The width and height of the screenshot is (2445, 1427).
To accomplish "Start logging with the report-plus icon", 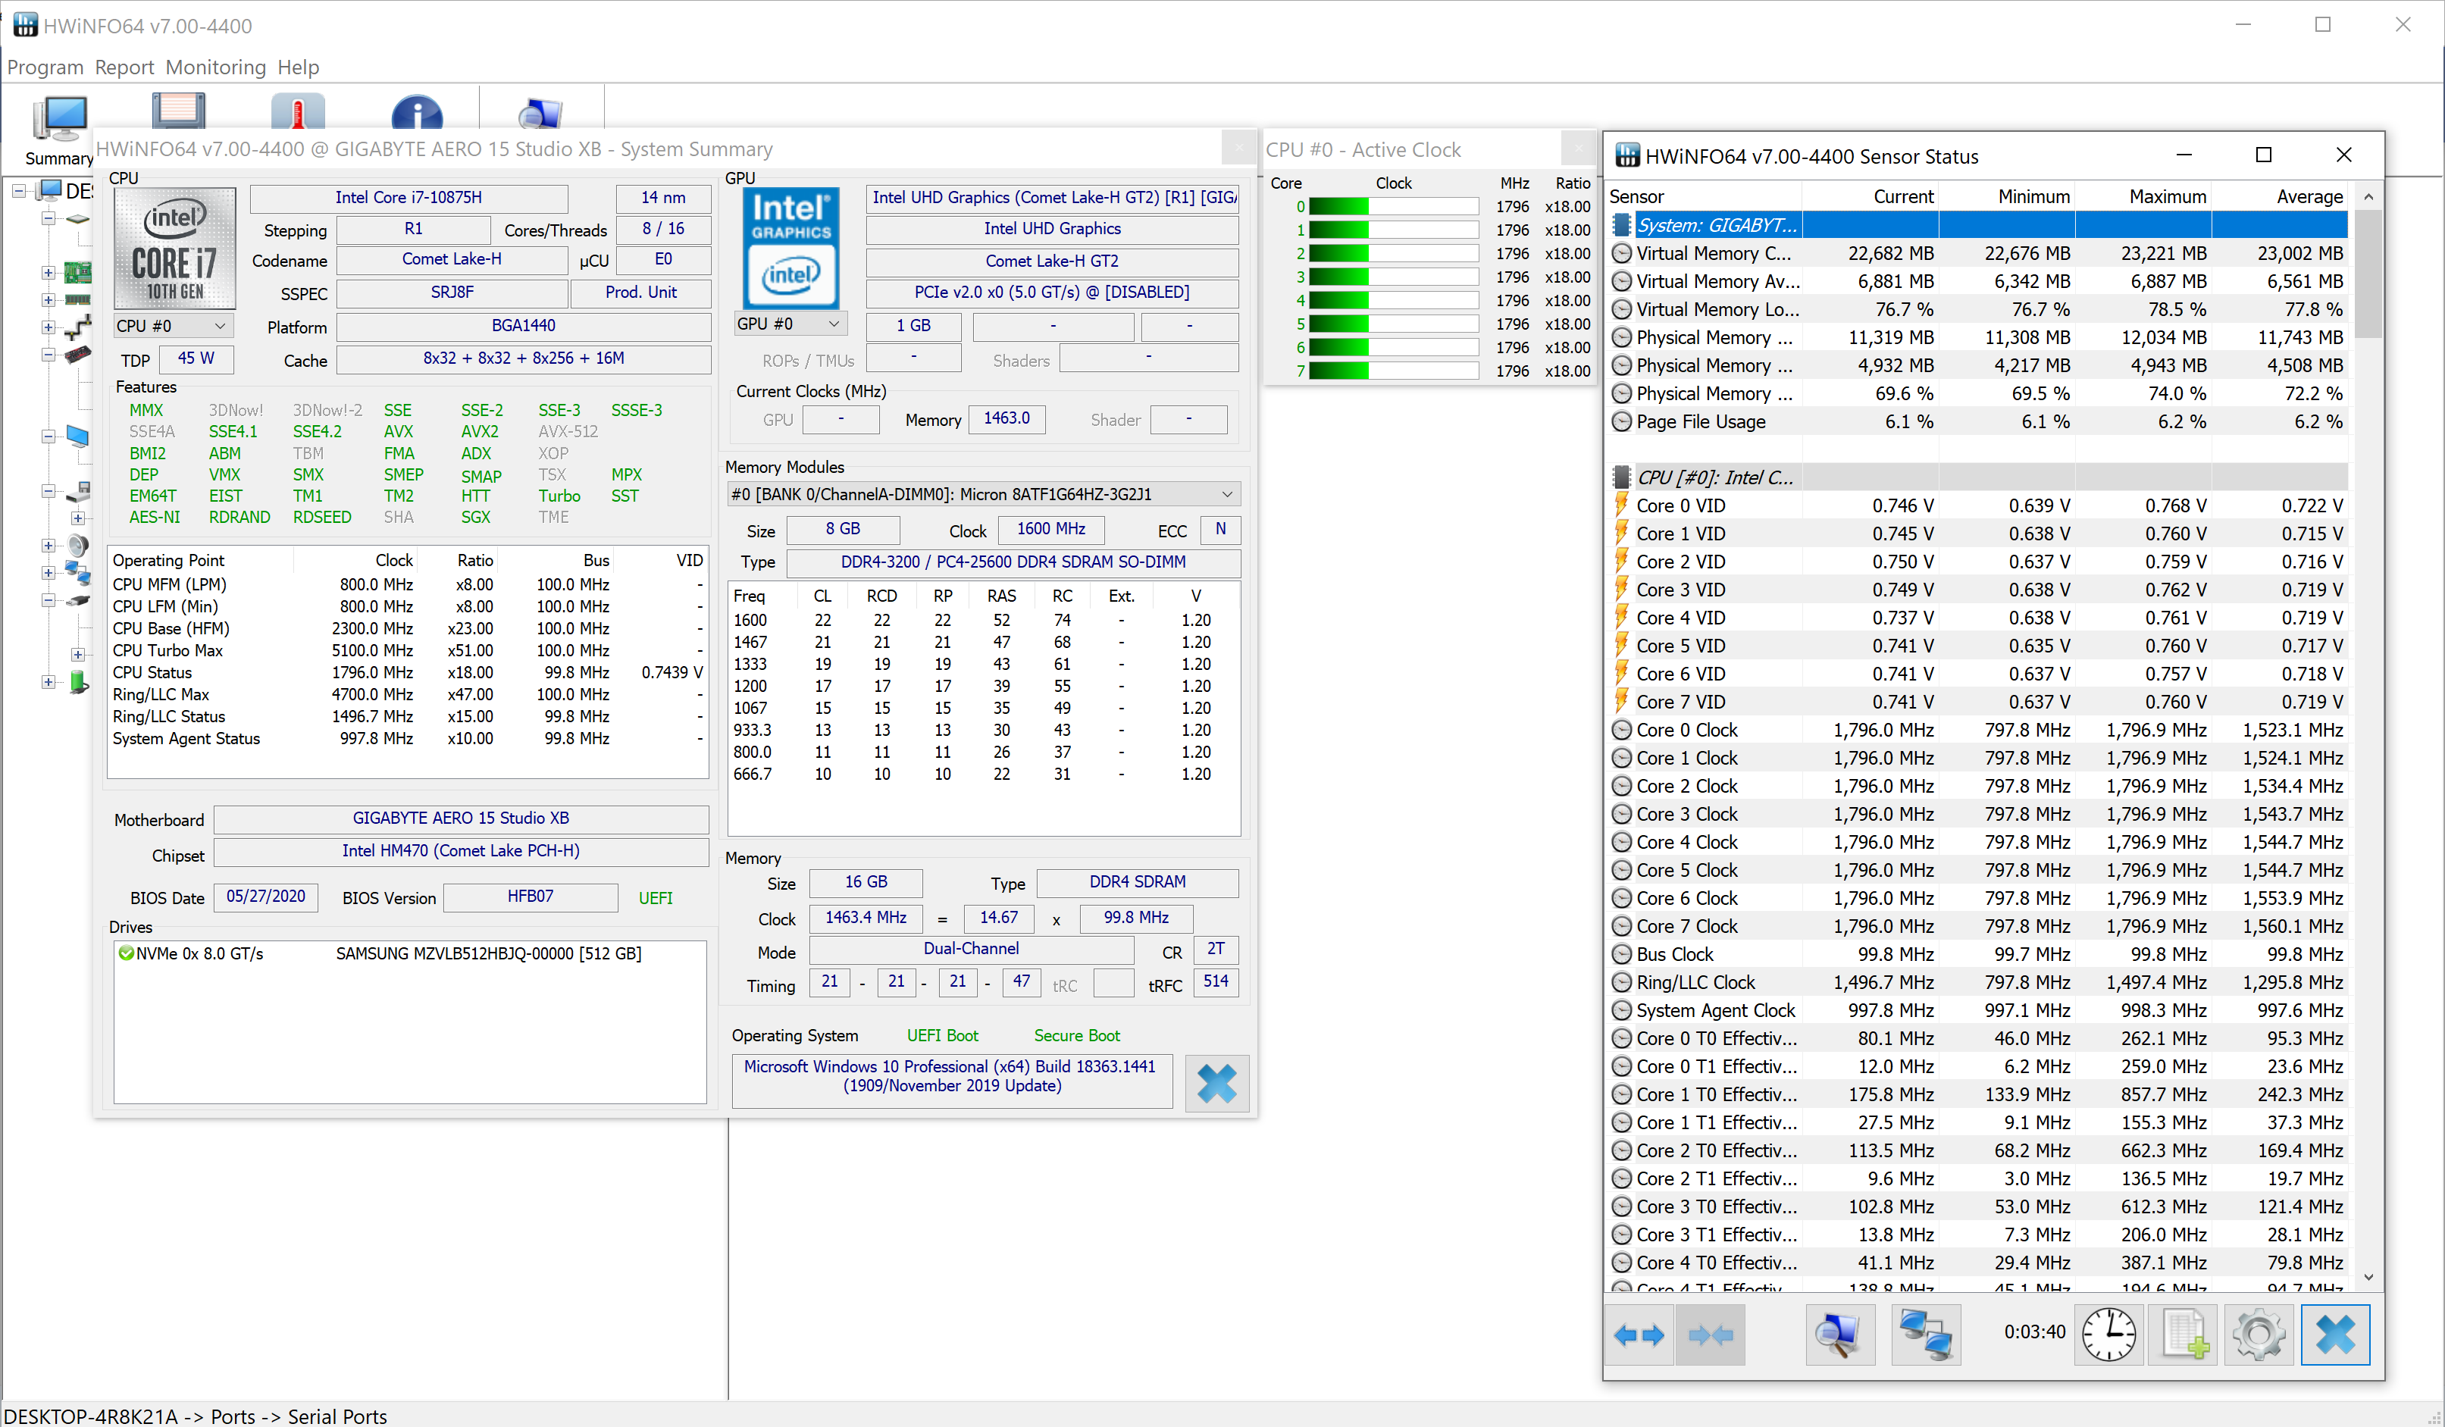I will click(x=2183, y=1334).
